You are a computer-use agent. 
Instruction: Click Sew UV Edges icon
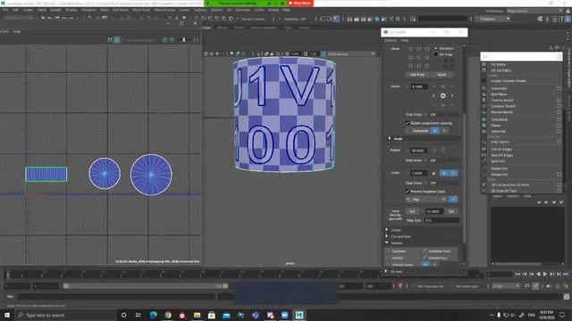pyautogui.click(x=484, y=155)
